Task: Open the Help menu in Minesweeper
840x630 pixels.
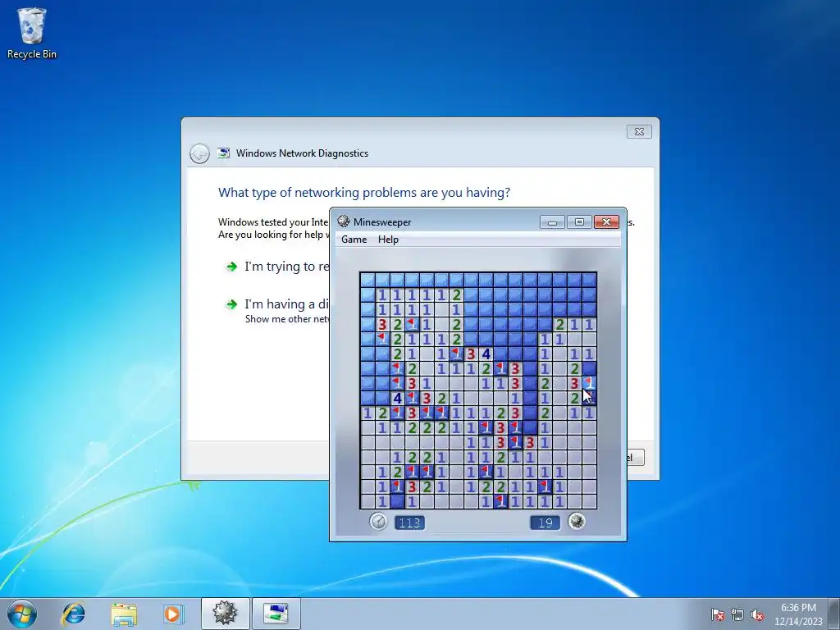Action: click(x=388, y=240)
